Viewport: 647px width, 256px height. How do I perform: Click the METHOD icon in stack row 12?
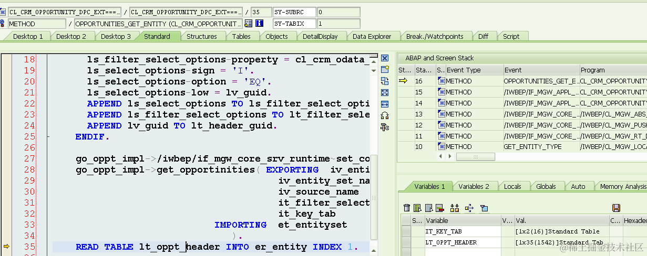point(441,125)
